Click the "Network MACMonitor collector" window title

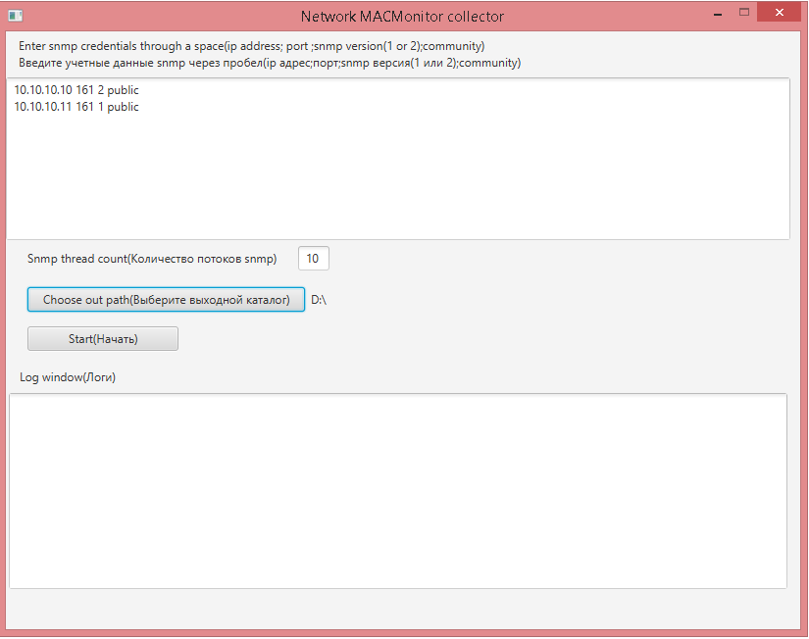pos(402,17)
